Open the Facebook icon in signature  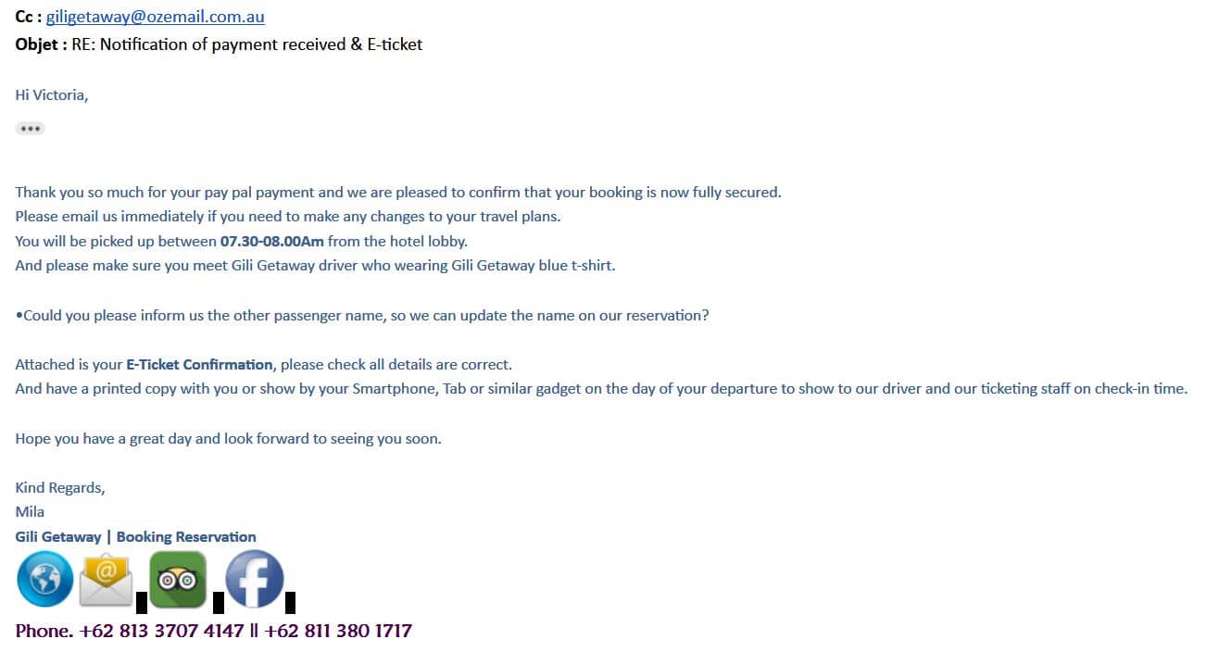click(255, 579)
